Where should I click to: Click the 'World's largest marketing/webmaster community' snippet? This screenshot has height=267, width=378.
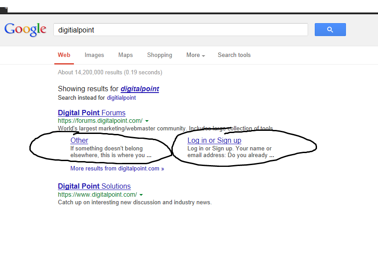[x=165, y=129]
